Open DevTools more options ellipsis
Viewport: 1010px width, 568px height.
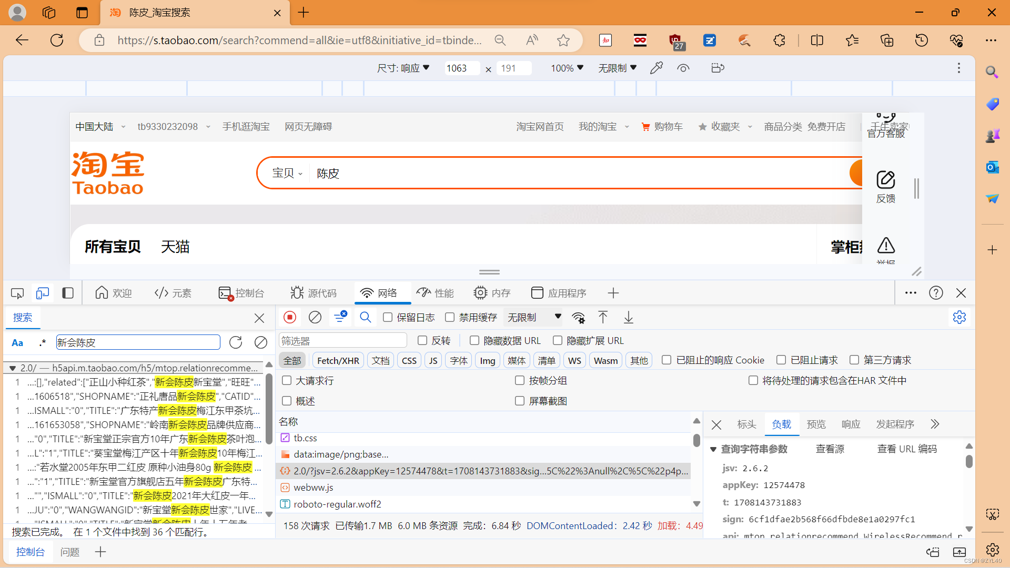coord(911,293)
